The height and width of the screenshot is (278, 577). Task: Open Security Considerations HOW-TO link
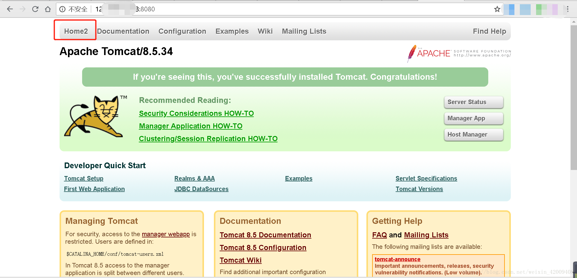coord(196,113)
